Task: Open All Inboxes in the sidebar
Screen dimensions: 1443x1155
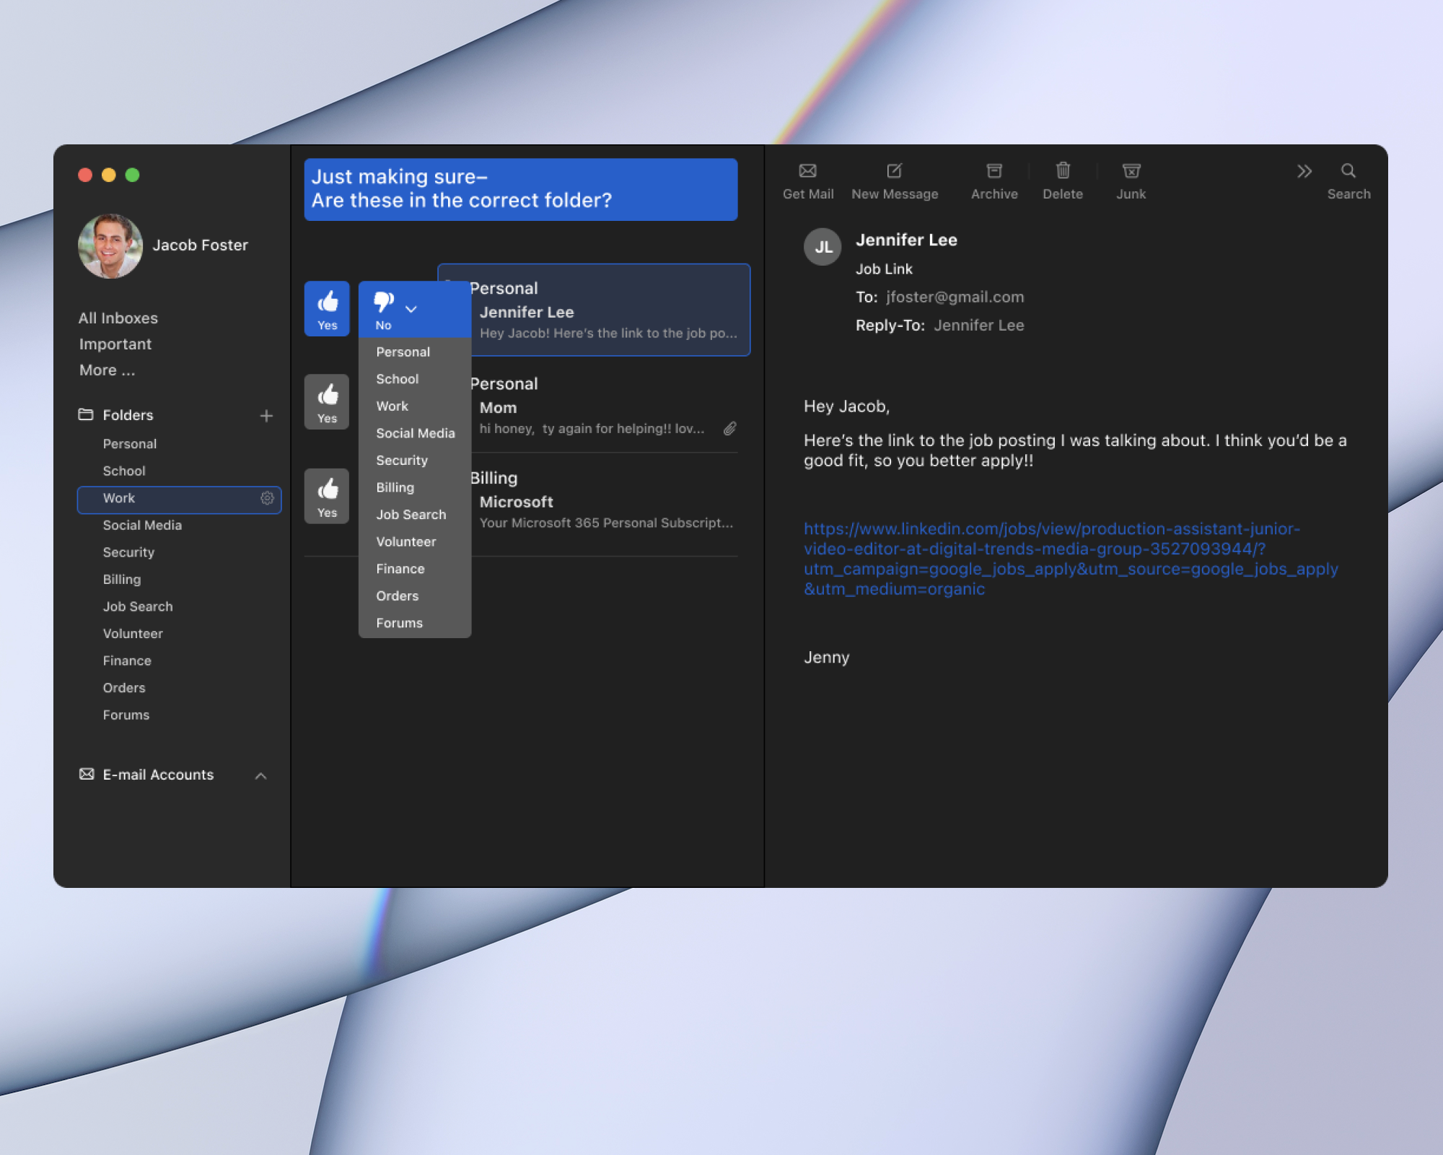Action: [118, 318]
